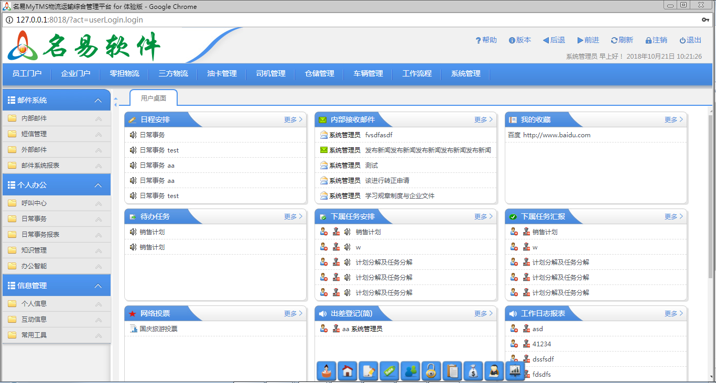Open the Home shortcut icon at the bottom
Viewport: 716px width, 383px height.
point(348,371)
